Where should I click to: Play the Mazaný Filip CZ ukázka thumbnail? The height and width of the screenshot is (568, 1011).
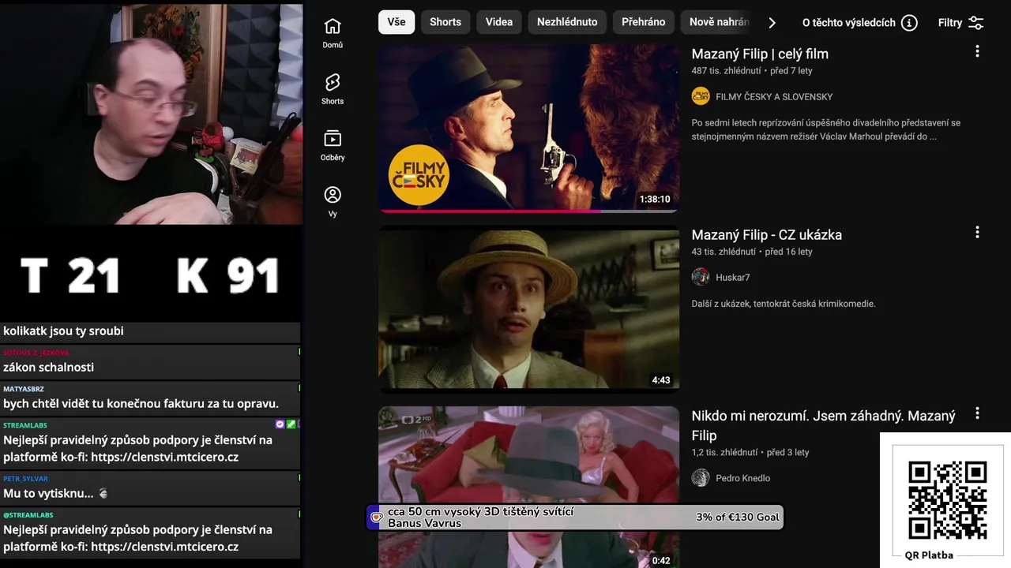(528, 309)
